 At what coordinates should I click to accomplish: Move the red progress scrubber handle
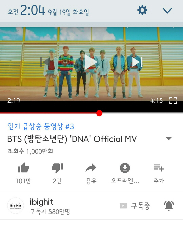(x=99, y=113)
